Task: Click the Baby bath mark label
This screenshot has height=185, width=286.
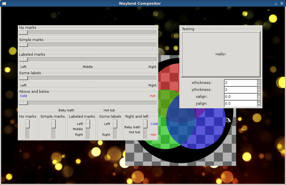Action: coord(66,110)
